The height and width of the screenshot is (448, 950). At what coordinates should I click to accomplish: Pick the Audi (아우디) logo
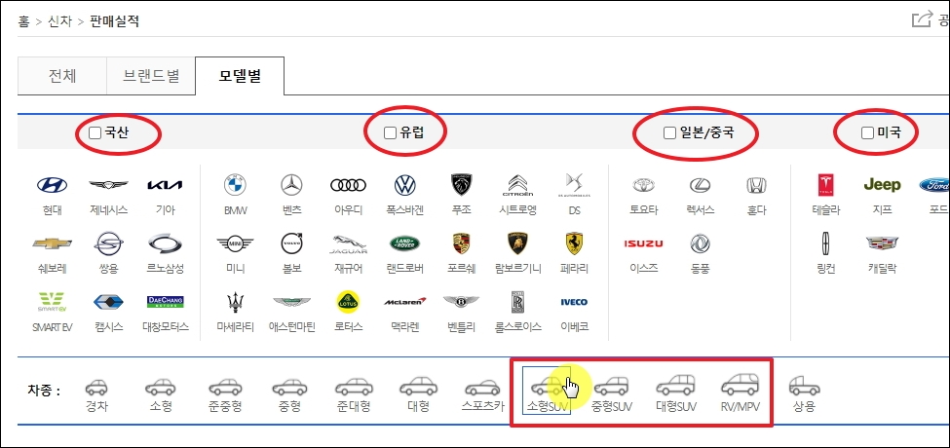point(348,185)
